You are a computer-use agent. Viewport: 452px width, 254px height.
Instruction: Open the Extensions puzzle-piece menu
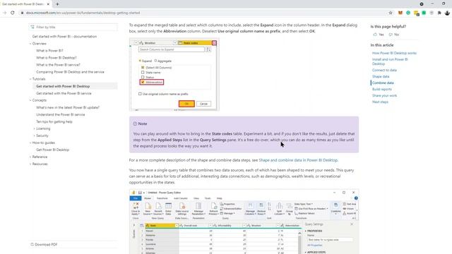(x=439, y=13)
